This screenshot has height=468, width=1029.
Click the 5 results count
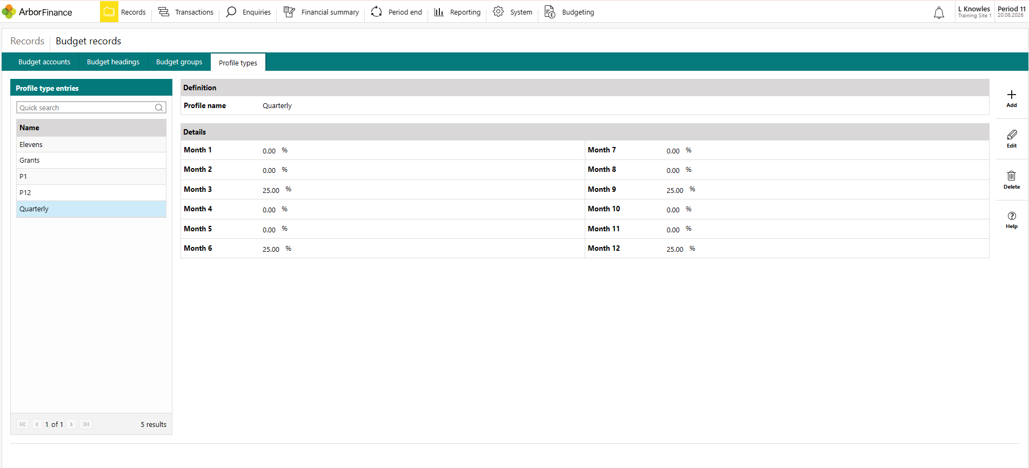coord(153,425)
